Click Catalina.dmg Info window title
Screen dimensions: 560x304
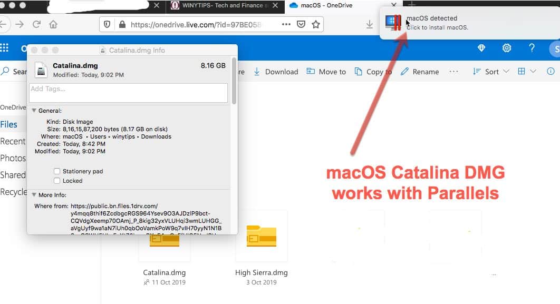coord(137,50)
